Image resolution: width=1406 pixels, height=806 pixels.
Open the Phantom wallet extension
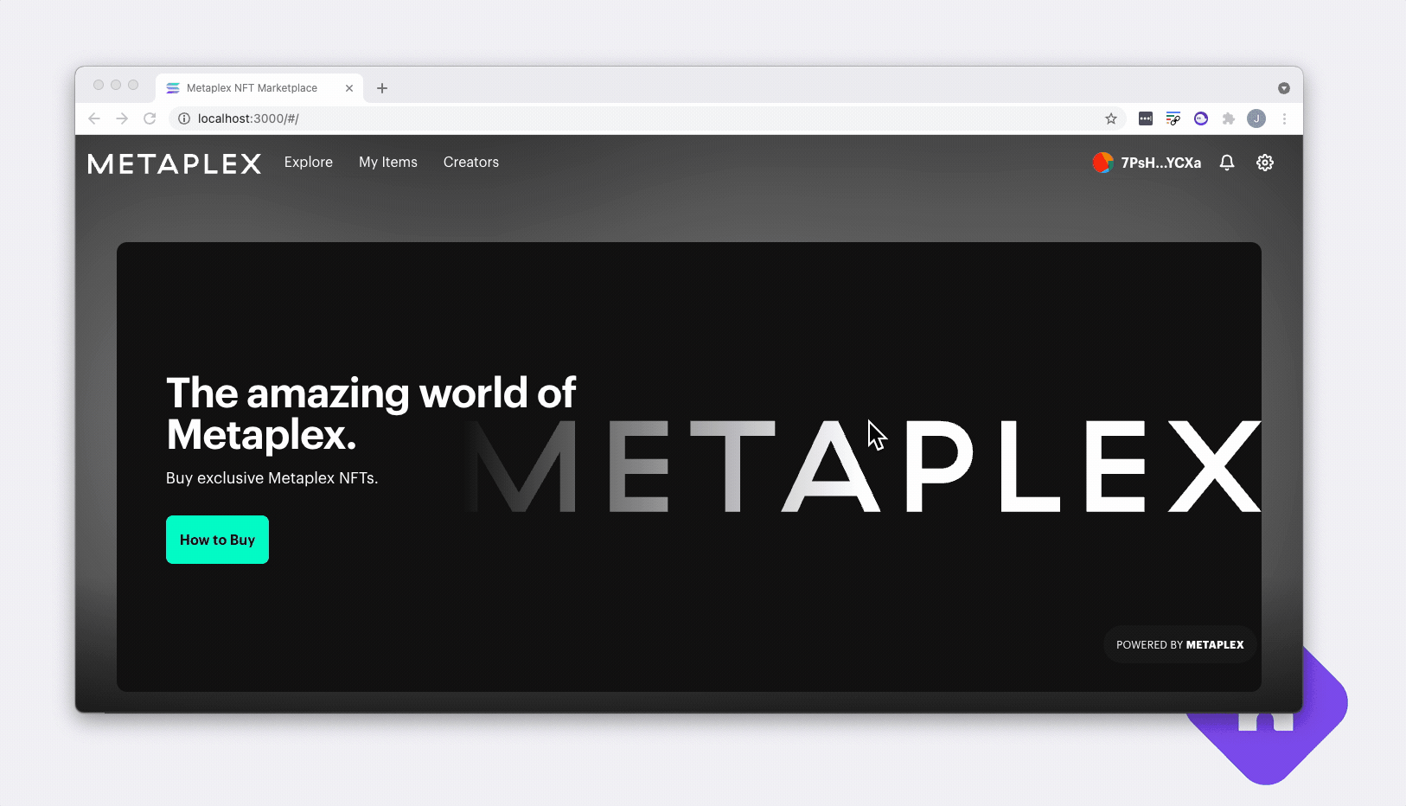pos(1201,118)
